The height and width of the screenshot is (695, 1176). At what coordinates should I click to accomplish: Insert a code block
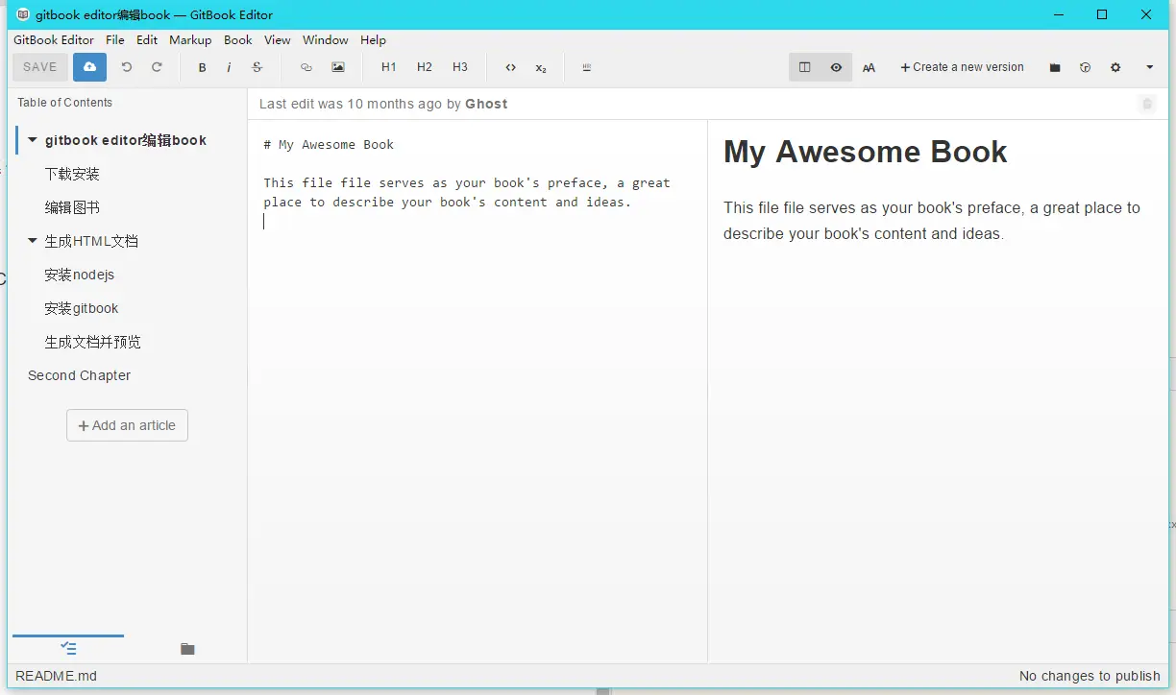click(x=510, y=67)
